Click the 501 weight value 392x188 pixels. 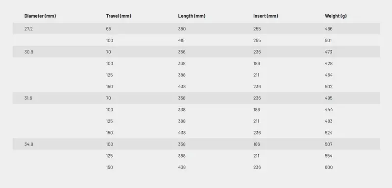pos(328,41)
